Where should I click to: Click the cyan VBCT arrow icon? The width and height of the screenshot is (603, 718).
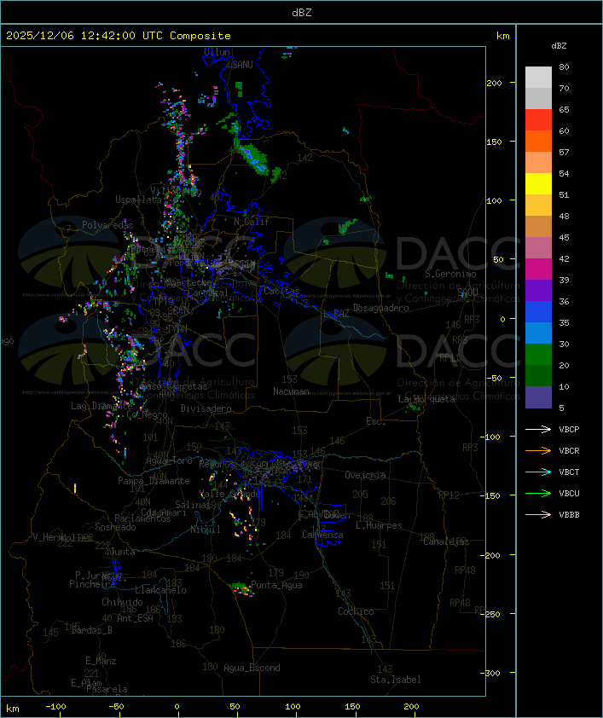(538, 472)
